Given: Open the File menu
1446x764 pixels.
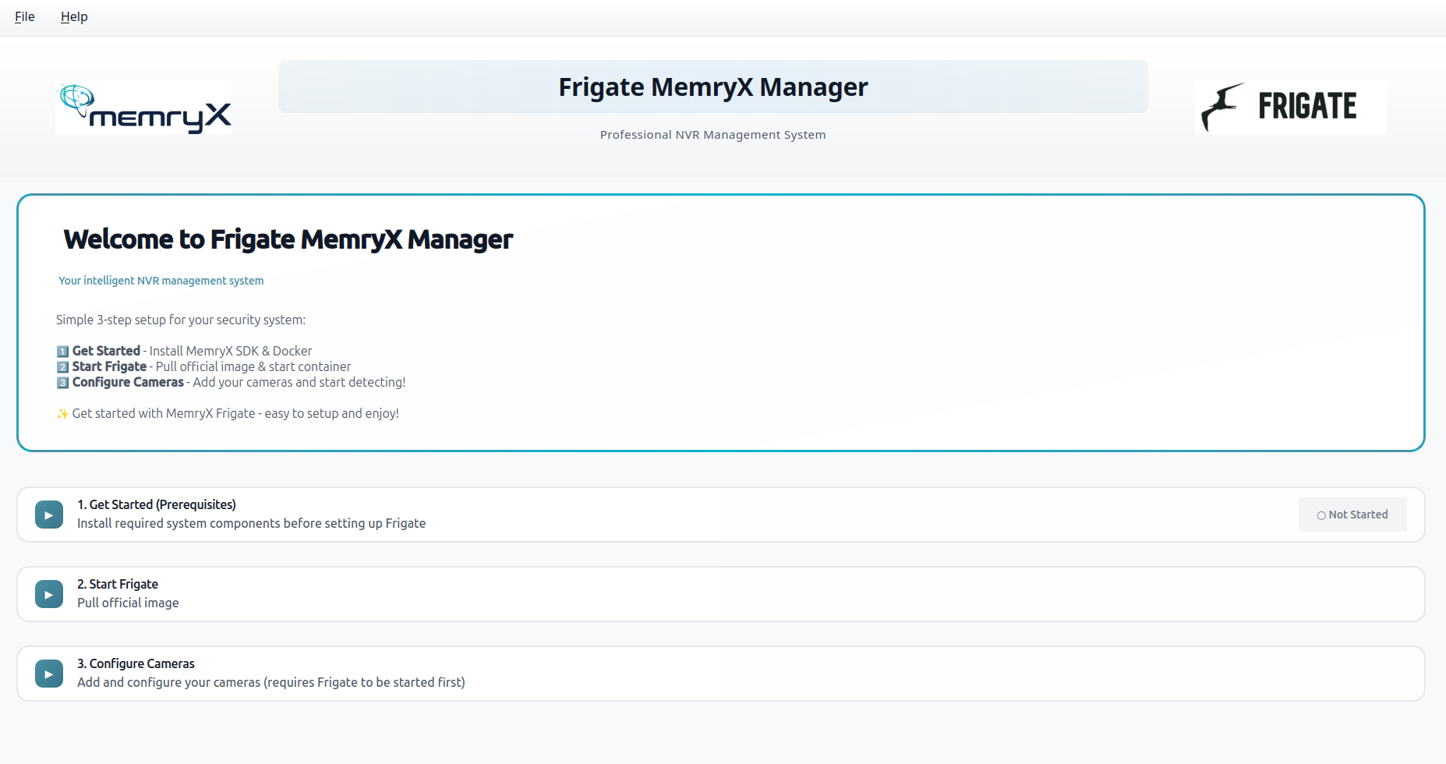Looking at the screenshot, I should coord(25,16).
